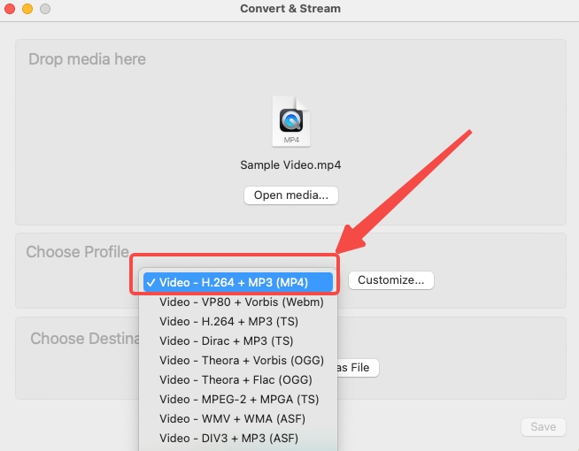Click the Sample Video MP4 file icon

click(290, 121)
